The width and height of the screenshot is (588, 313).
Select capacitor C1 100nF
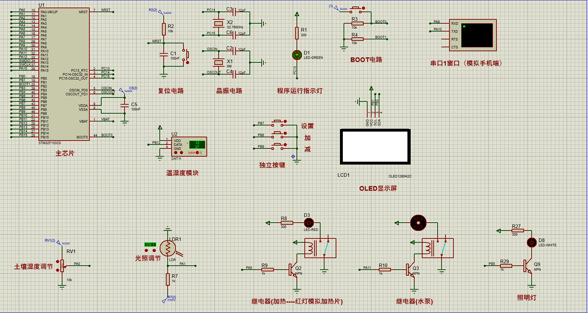pyautogui.click(x=164, y=54)
